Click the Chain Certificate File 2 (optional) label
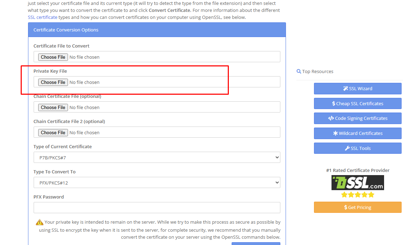The height and width of the screenshot is (245, 403). [x=69, y=121]
